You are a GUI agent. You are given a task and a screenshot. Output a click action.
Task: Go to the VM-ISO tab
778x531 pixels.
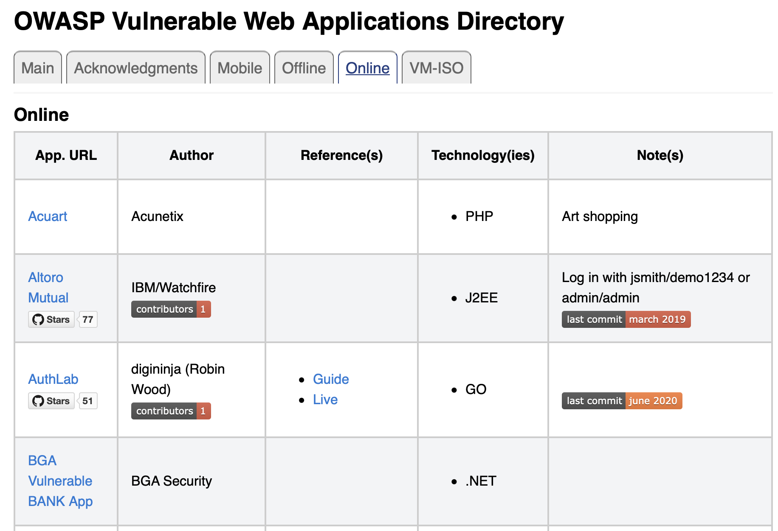click(437, 68)
